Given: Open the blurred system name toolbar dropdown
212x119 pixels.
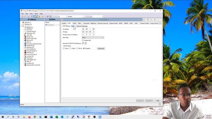Looking at the screenshot, I should [x=58, y=17].
